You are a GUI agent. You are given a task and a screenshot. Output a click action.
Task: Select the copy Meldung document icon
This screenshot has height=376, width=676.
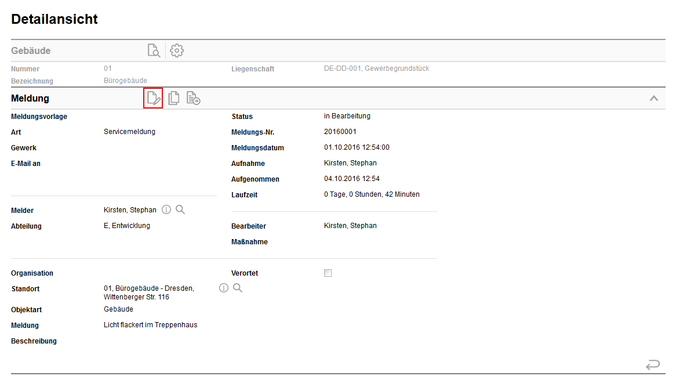(x=173, y=98)
